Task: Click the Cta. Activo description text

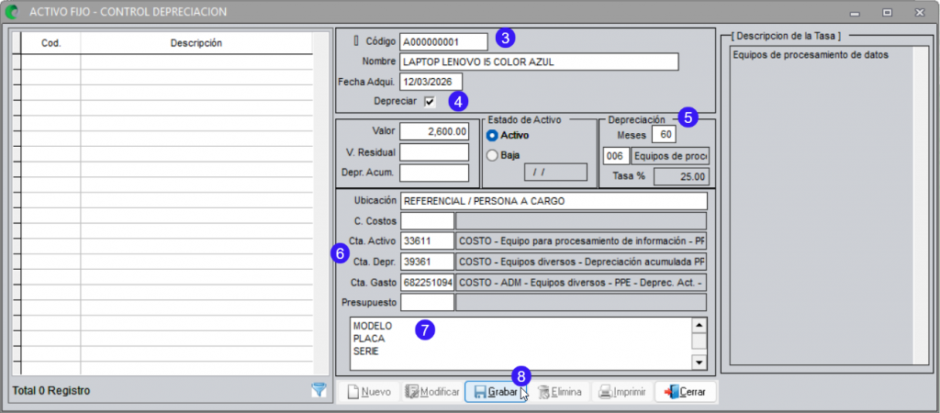Action: [581, 241]
